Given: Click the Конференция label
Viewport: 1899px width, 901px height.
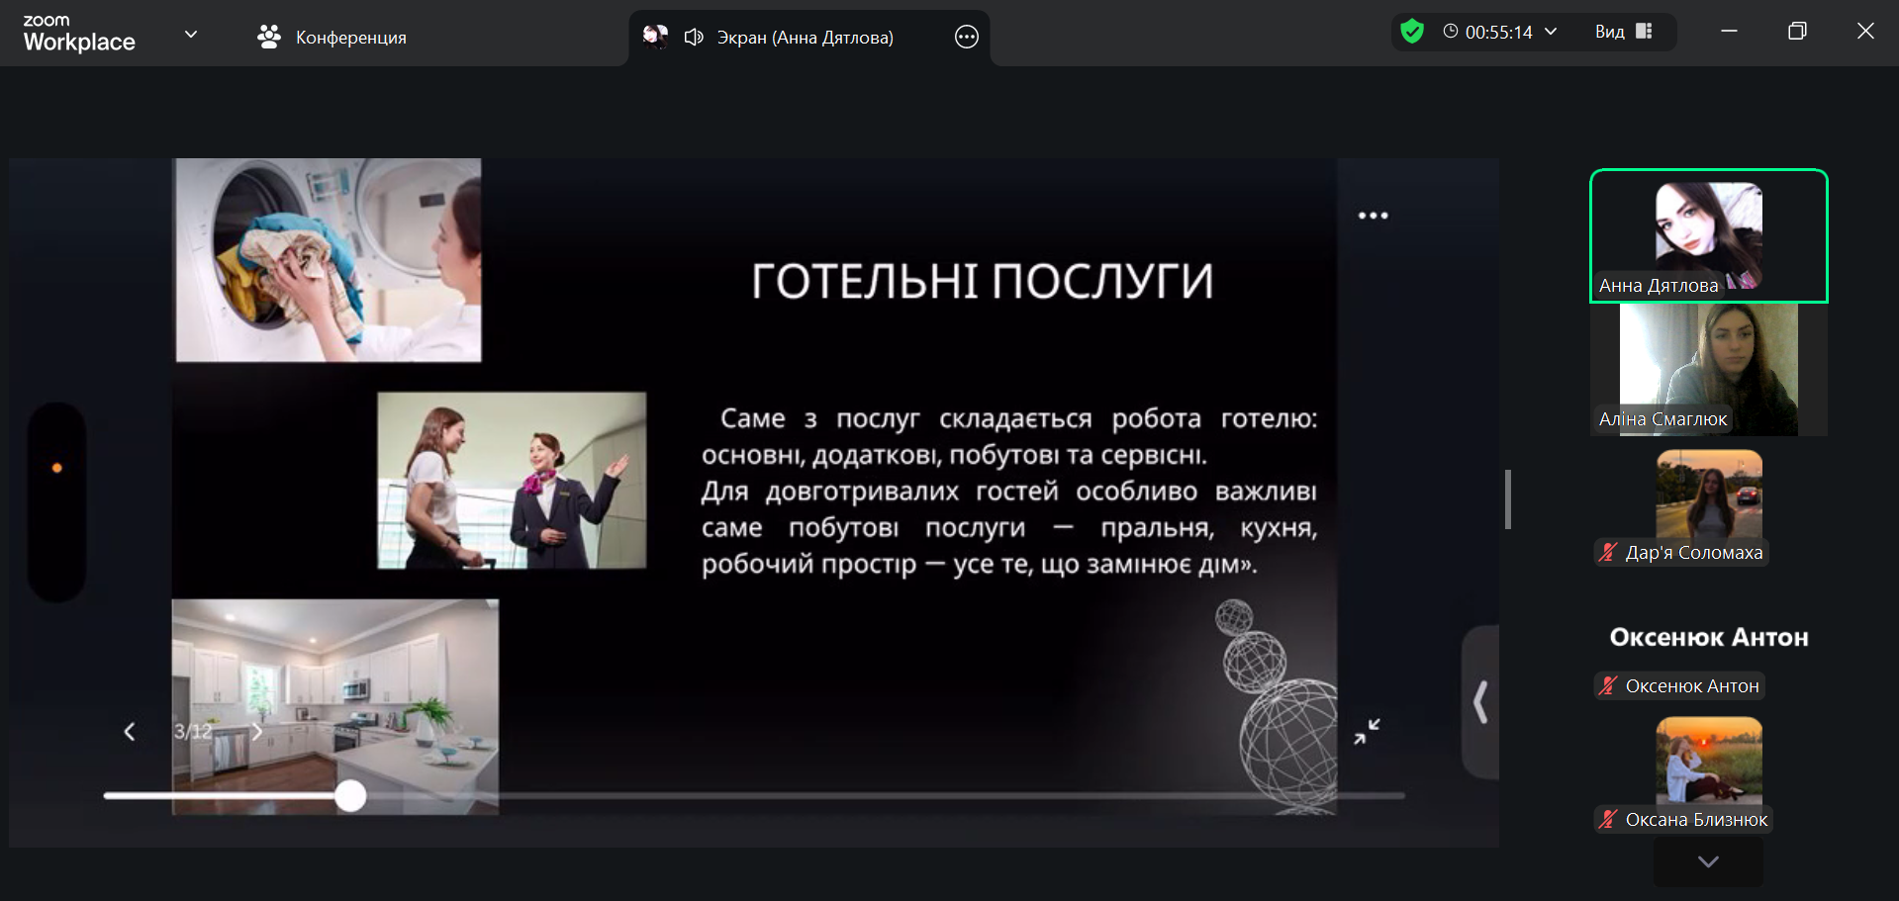Looking at the screenshot, I should pyautogui.click(x=350, y=38).
